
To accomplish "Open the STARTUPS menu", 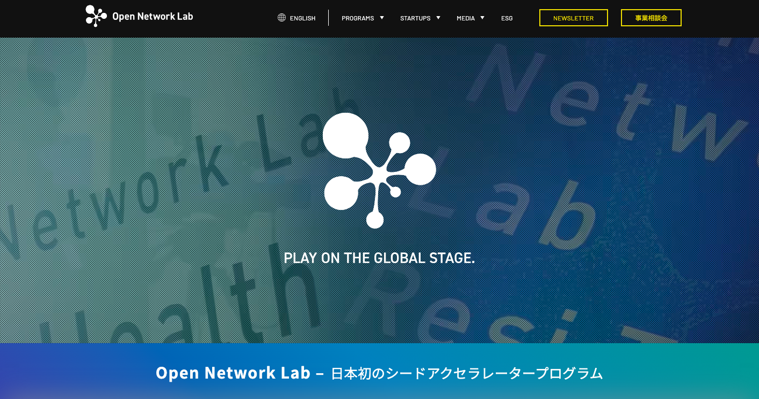I will (x=415, y=18).
